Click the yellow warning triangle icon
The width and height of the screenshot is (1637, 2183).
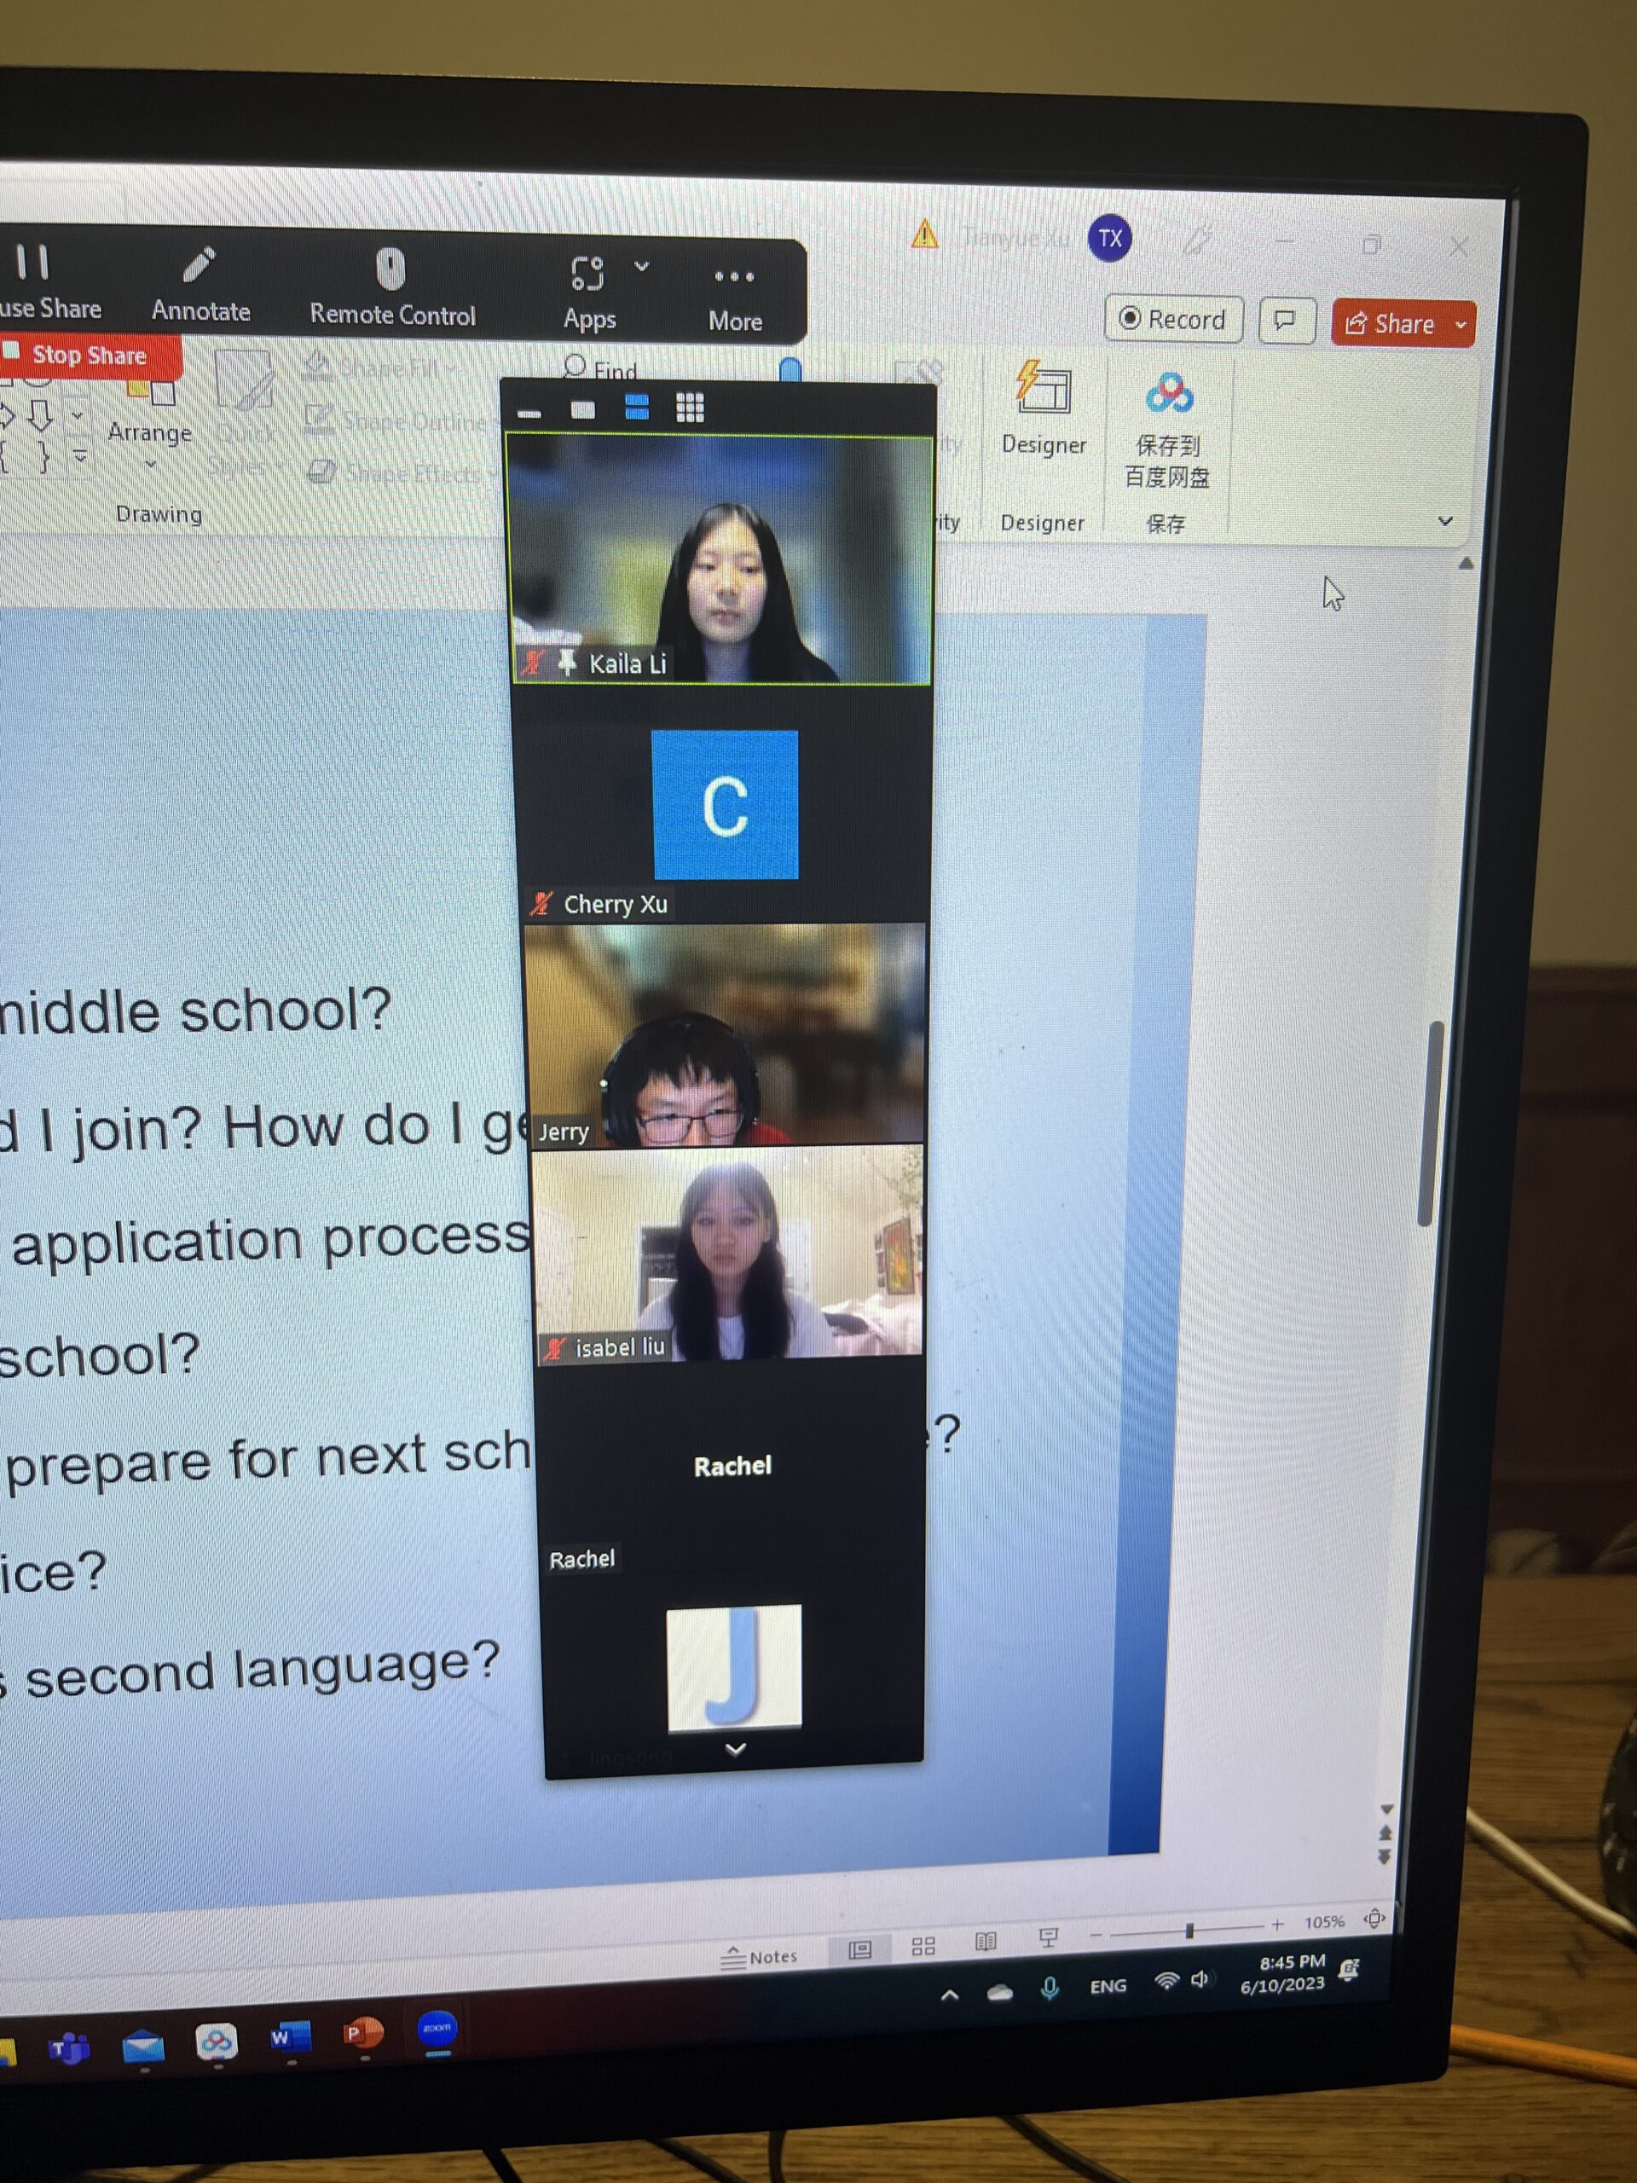point(924,234)
